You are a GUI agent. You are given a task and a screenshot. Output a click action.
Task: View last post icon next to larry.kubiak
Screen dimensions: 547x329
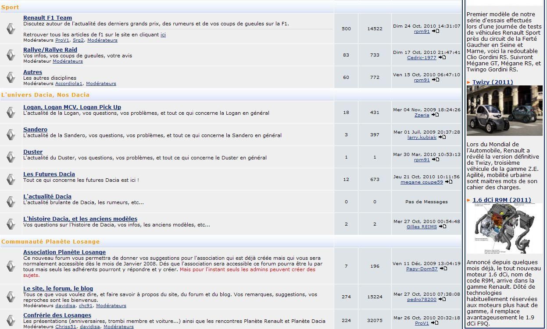pos(442,137)
